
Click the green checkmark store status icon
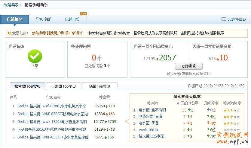[x=35, y=56]
